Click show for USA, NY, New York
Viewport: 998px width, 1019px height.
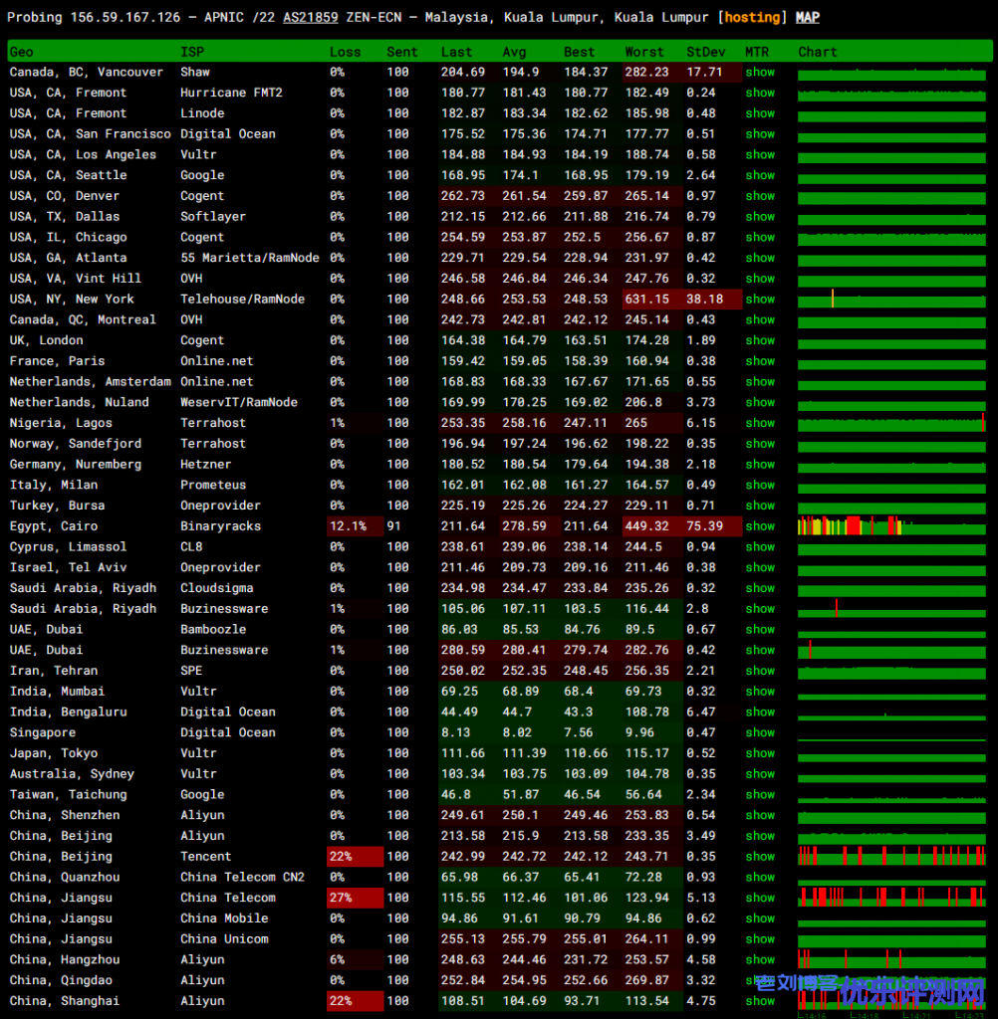760,299
